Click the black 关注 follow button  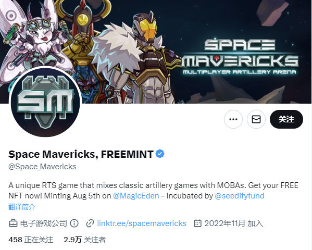pyautogui.click(x=286, y=119)
